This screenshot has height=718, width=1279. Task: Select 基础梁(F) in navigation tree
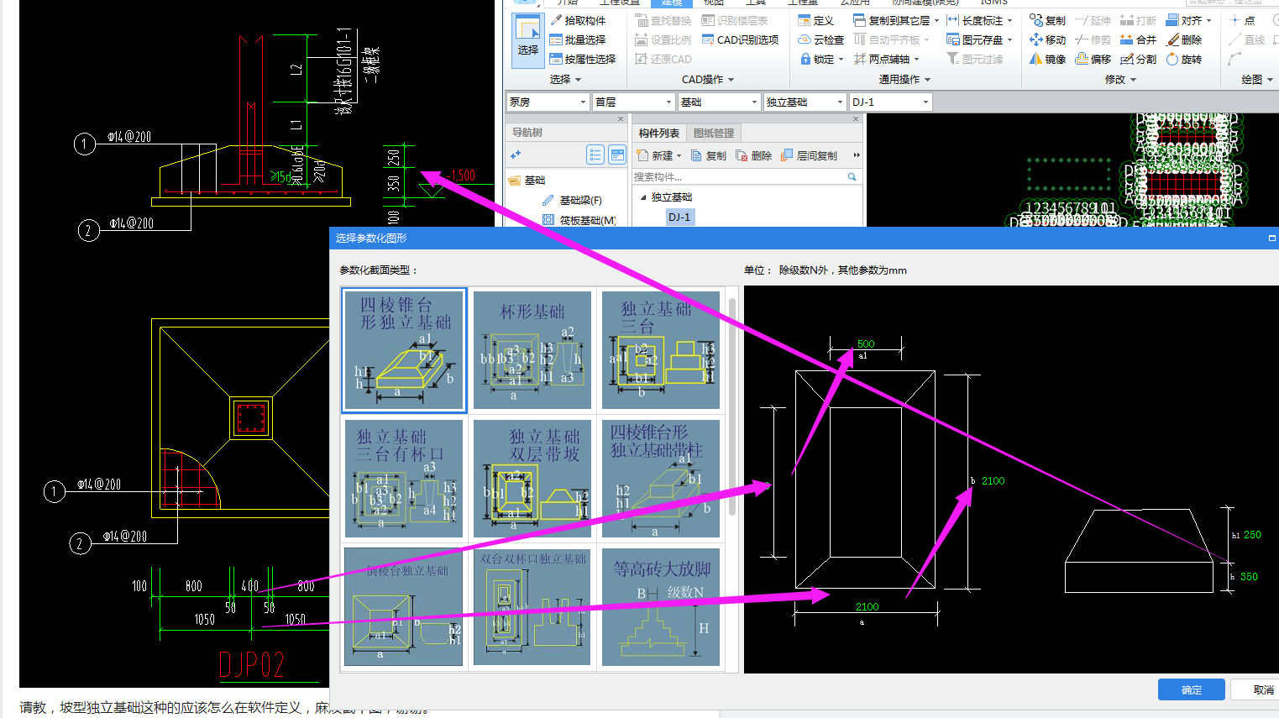tap(574, 200)
